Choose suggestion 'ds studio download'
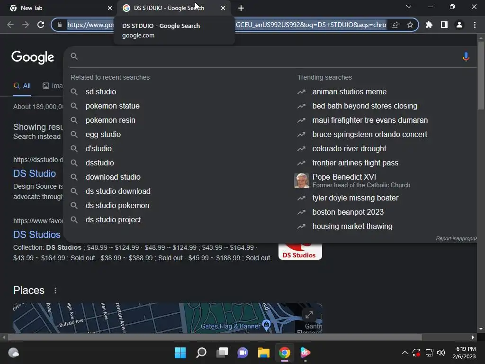This screenshot has width=485, height=364. point(118,191)
